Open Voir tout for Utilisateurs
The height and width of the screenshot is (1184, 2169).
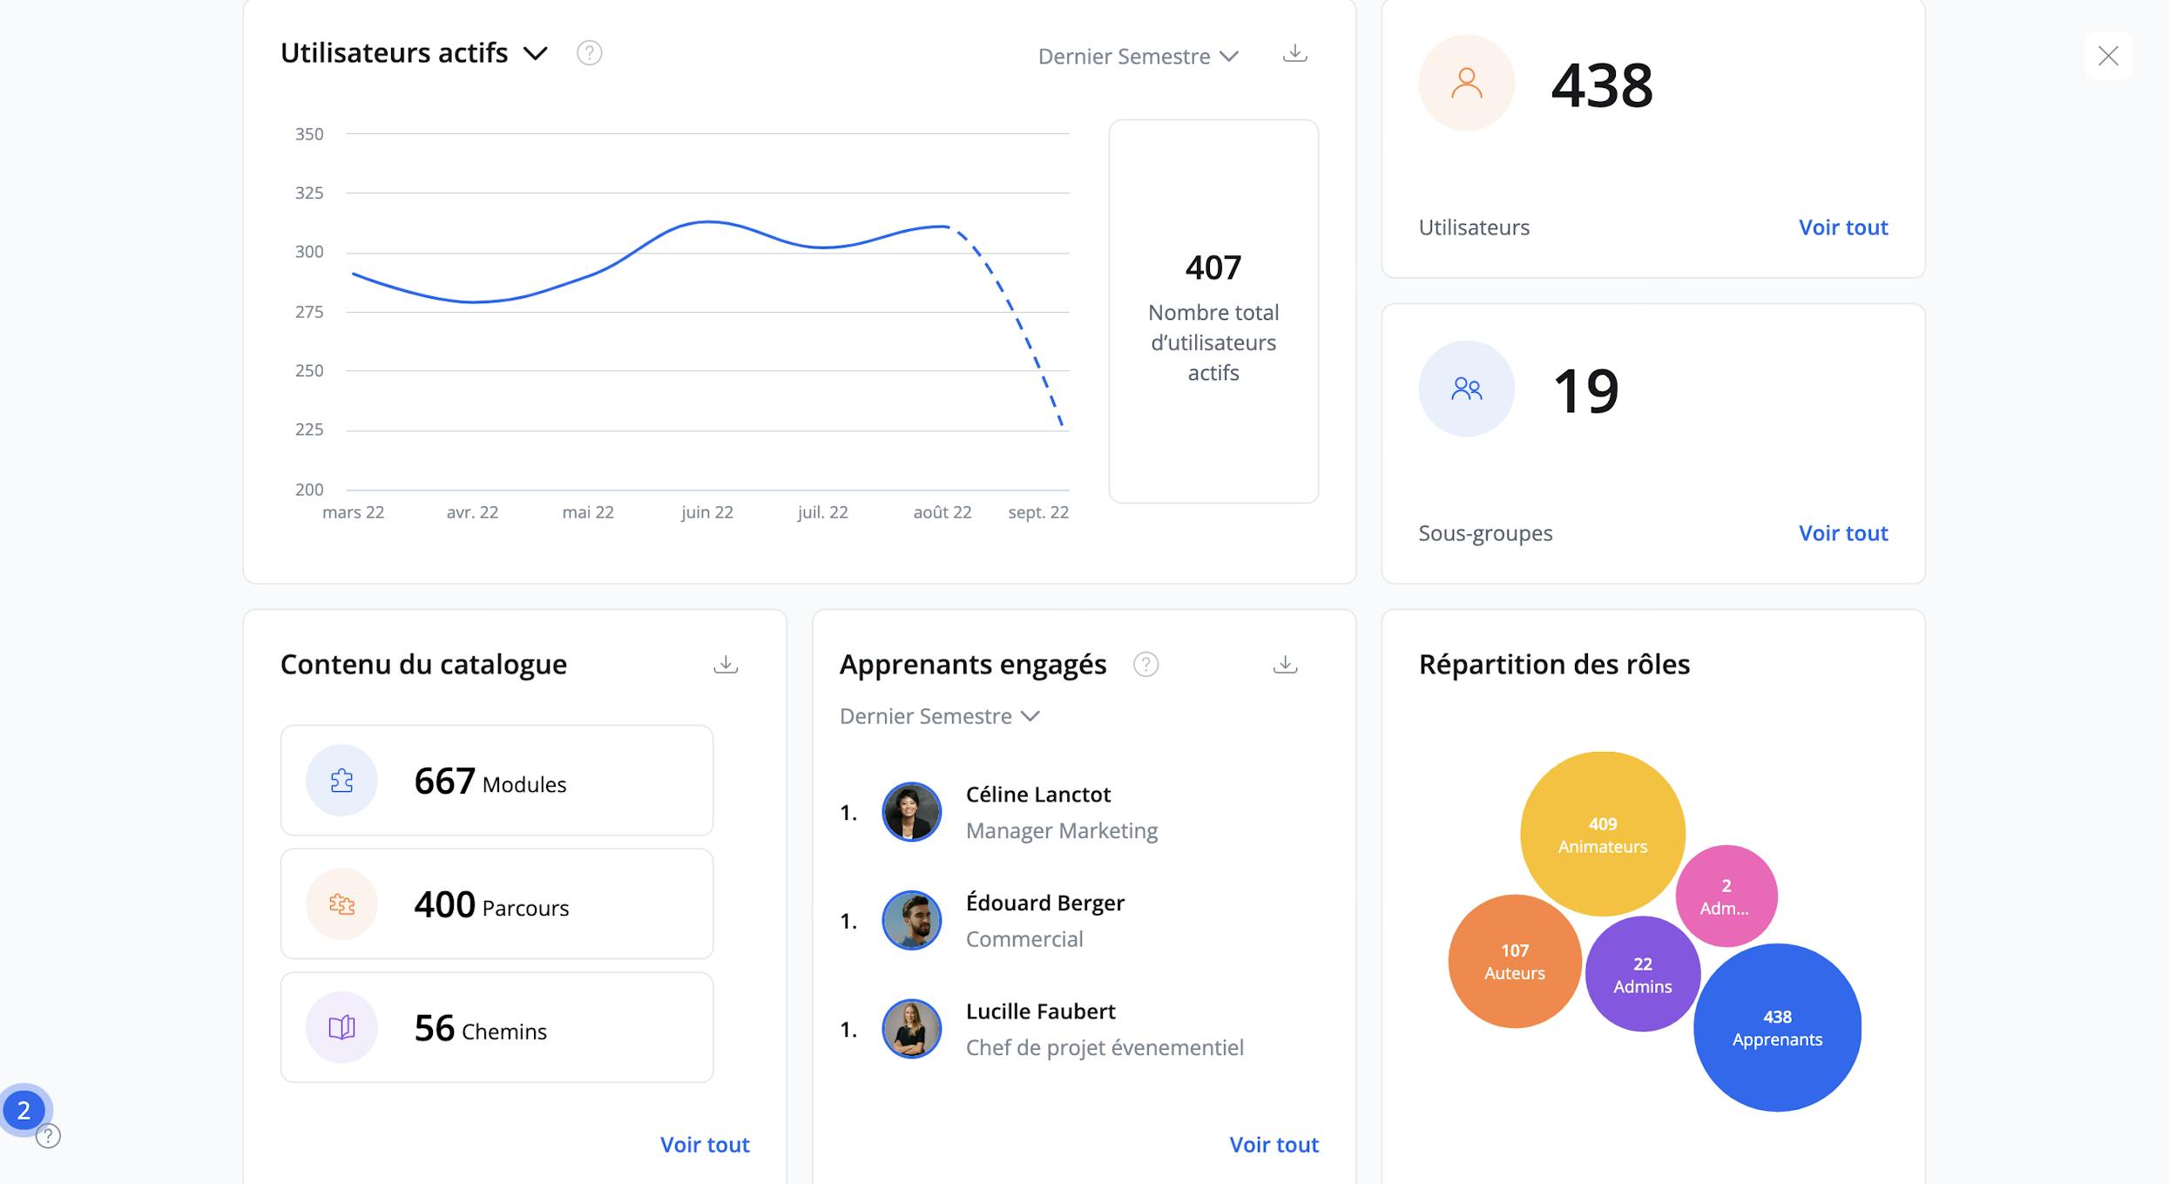1842,227
